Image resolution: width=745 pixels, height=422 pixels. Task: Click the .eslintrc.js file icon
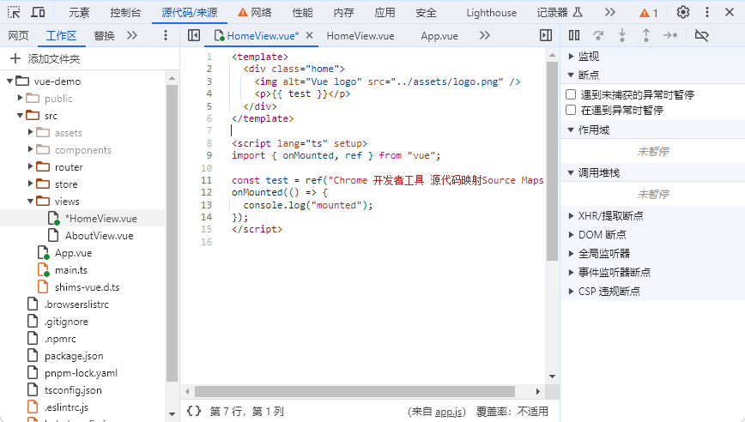[33, 407]
